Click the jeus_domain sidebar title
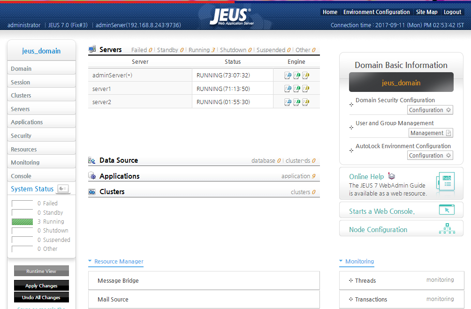 pos(41,51)
